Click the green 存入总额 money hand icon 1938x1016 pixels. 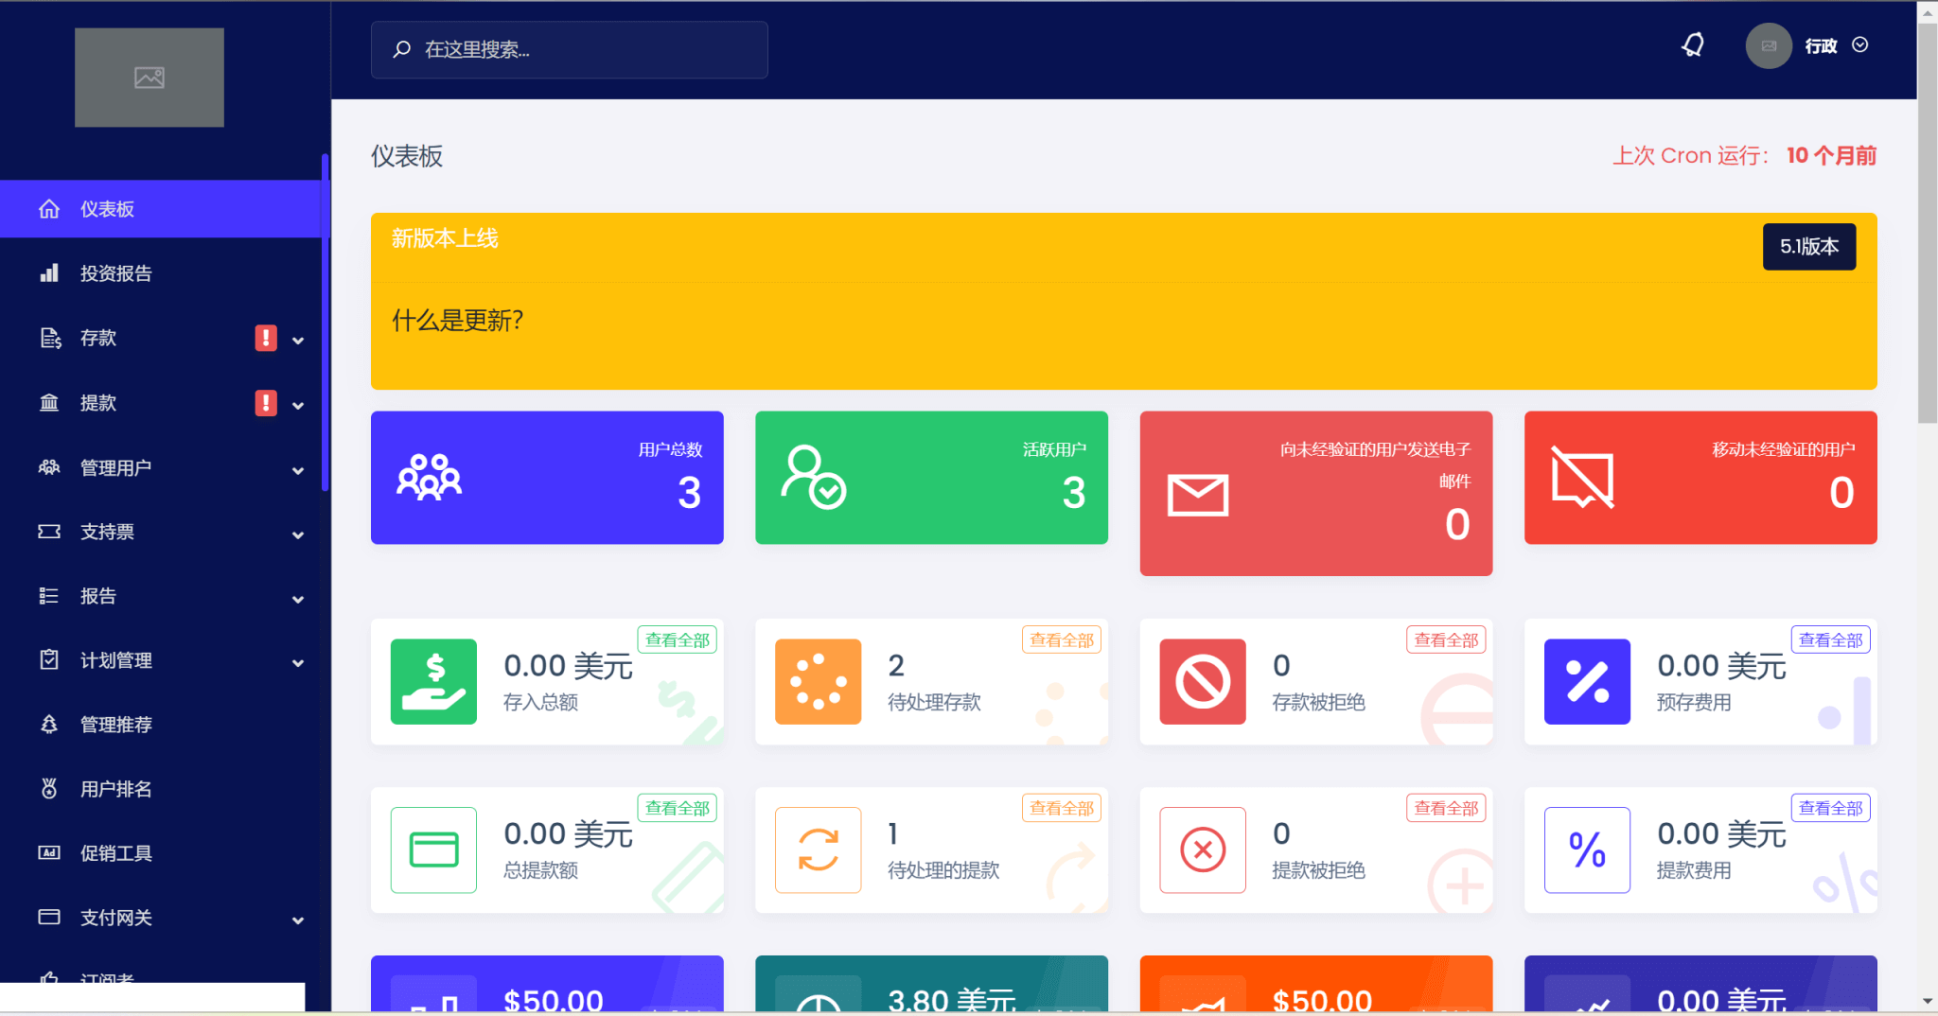point(433,682)
